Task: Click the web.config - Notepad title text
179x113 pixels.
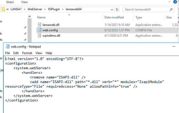Action: (26, 47)
